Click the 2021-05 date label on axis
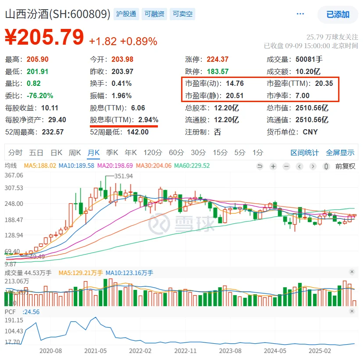This screenshot has width=364, height=360. coord(96,351)
